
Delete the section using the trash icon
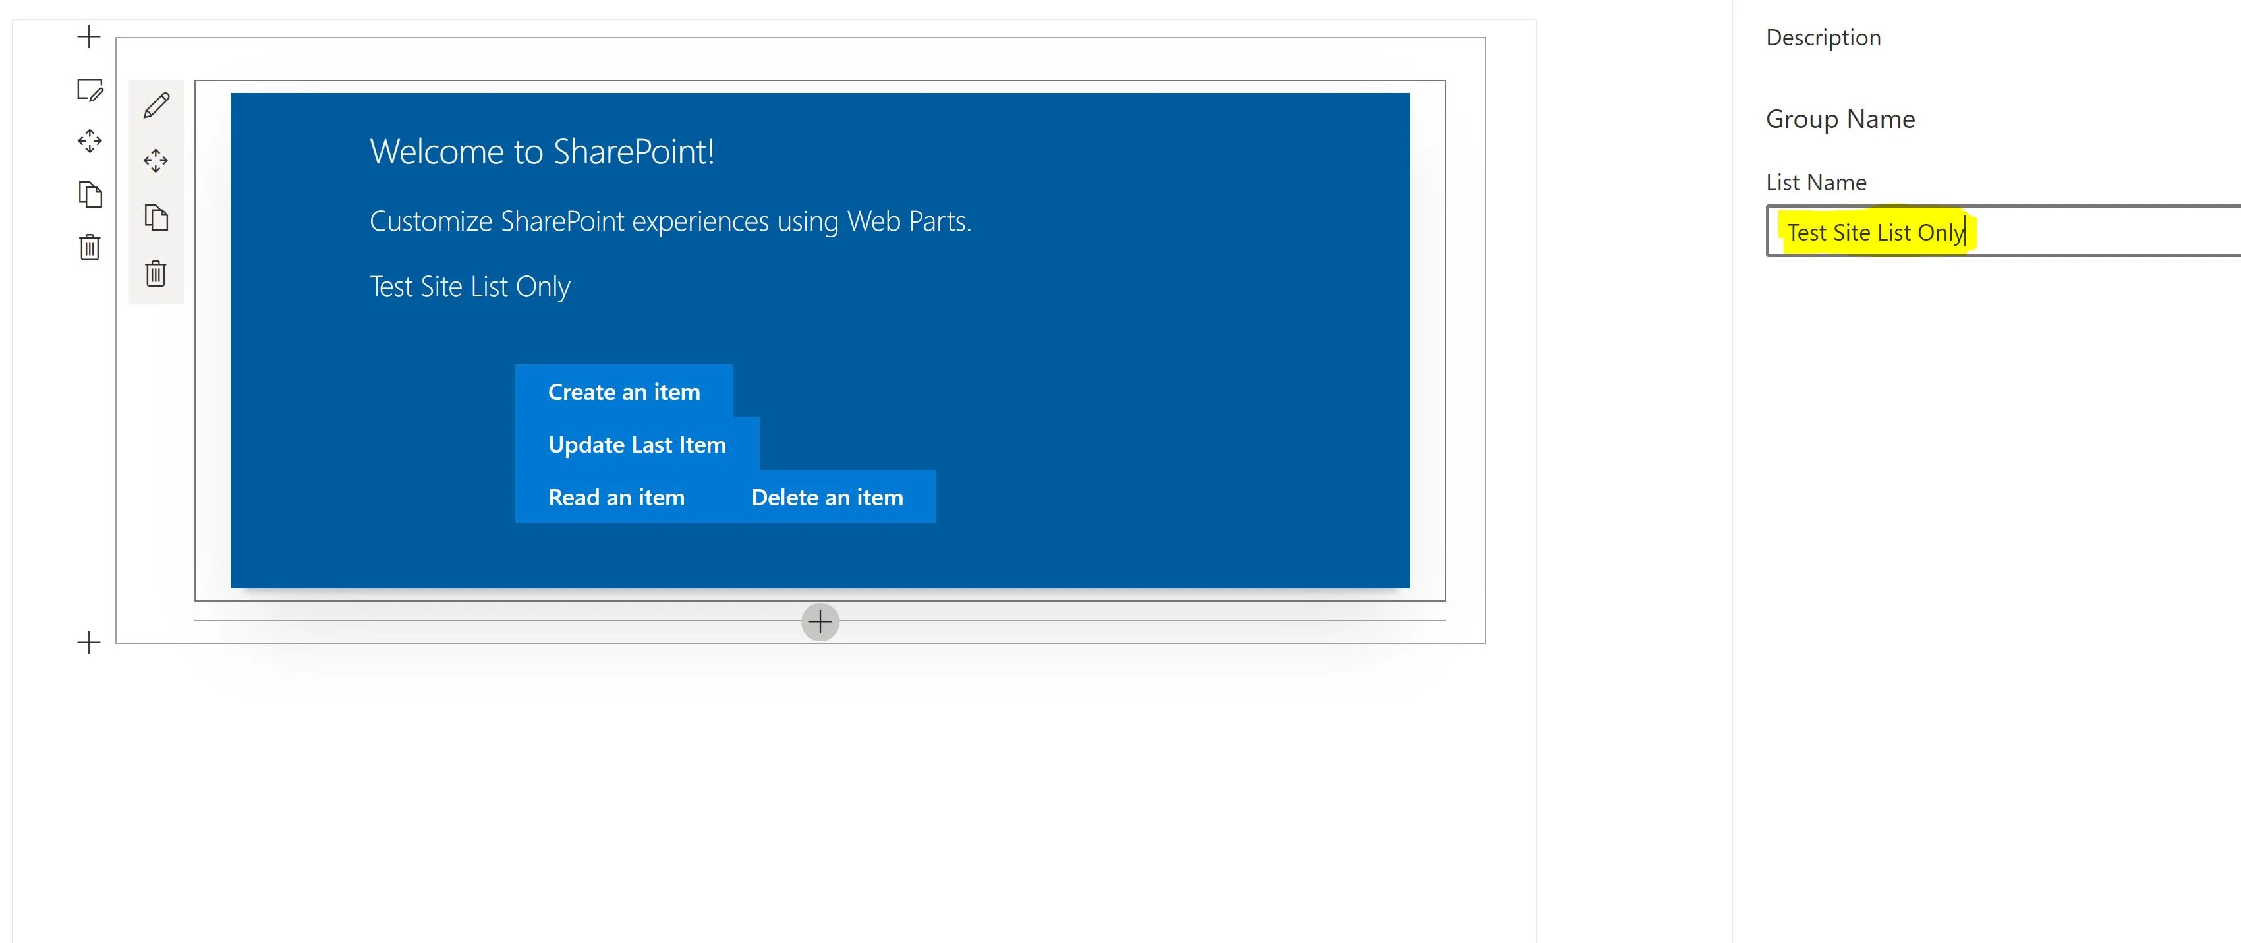click(x=90, y=248)
